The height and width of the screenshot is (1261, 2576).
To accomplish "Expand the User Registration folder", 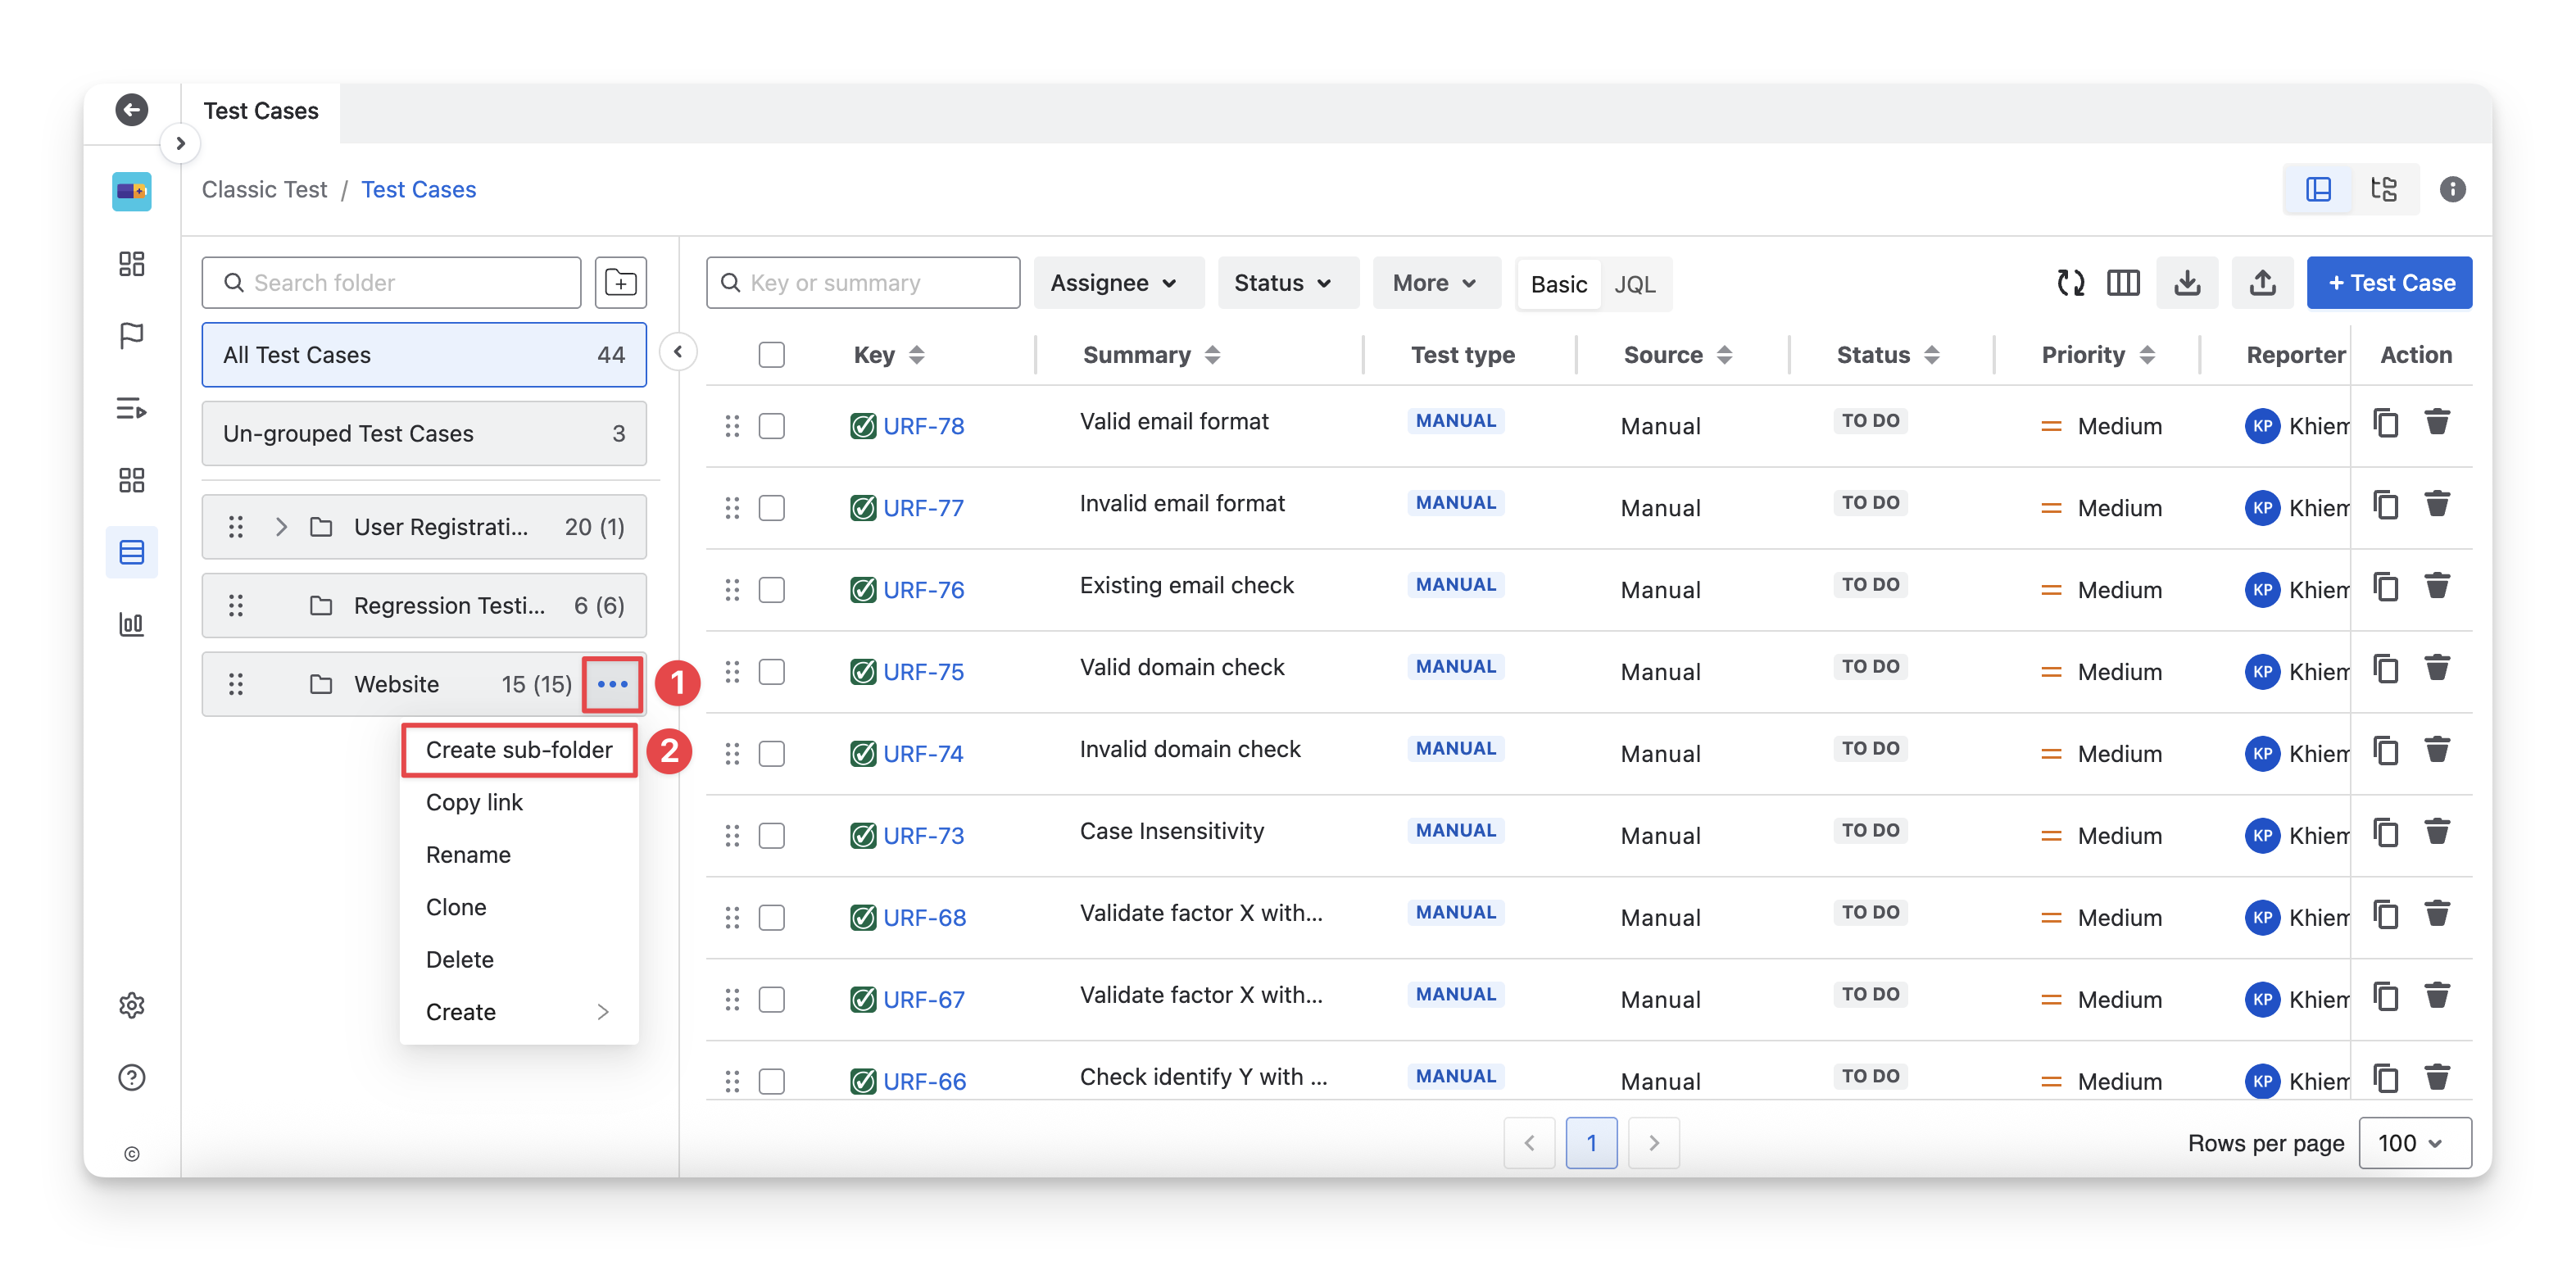I will click(281, 527).
